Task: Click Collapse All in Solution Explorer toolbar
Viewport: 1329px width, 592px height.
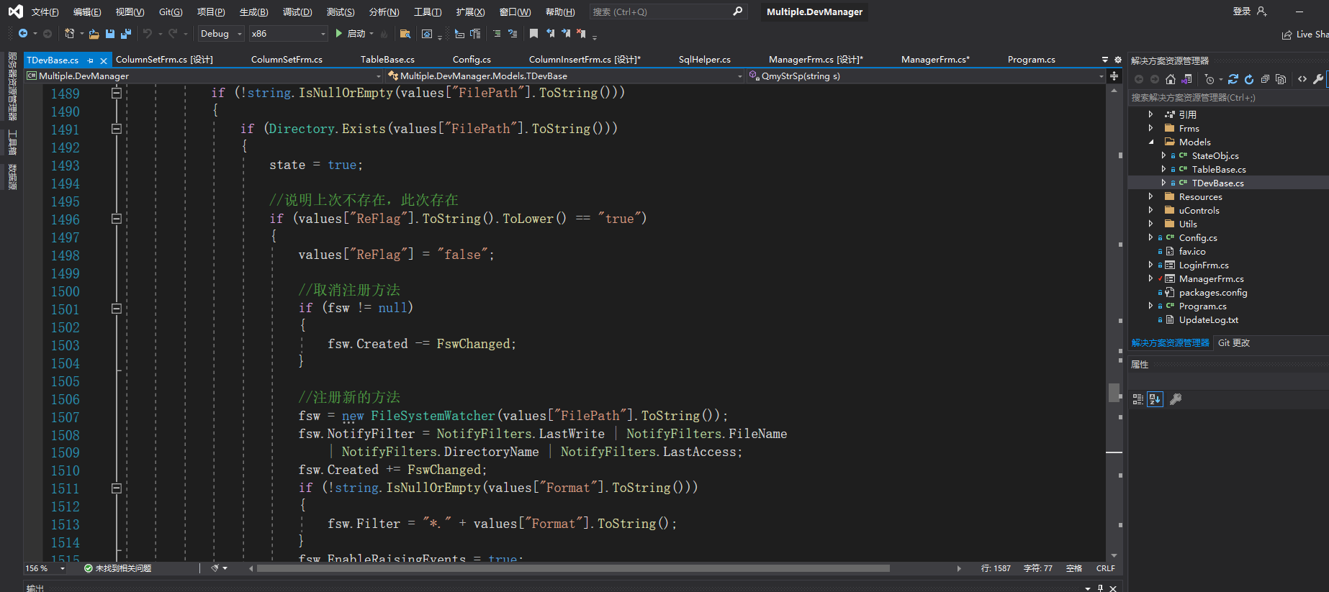Action: point(1265,79)
